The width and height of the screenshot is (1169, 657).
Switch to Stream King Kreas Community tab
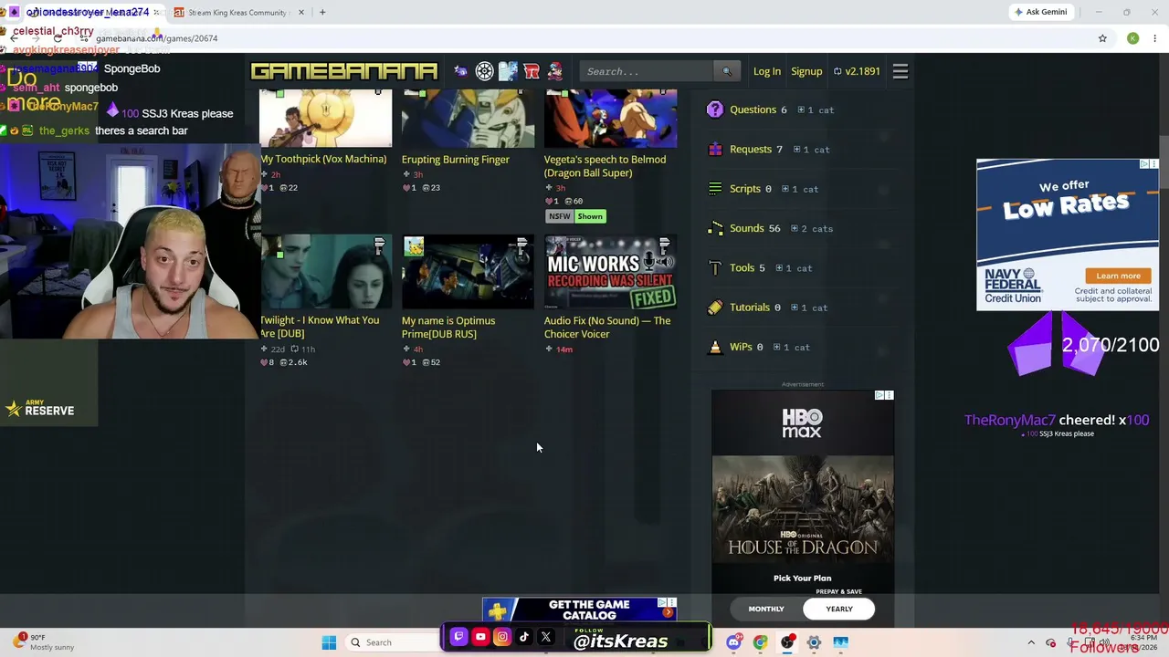[239, 12]
